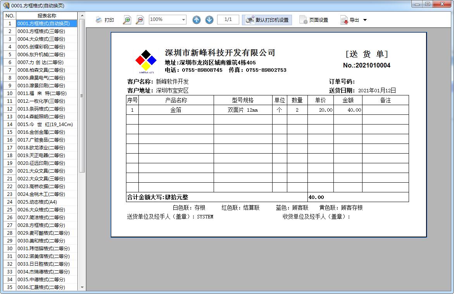Maximize the report window
The image size is (454, 294).
coord(428,4)
